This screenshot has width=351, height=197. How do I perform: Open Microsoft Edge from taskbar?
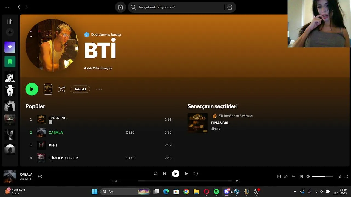click(x=166, y=192)
